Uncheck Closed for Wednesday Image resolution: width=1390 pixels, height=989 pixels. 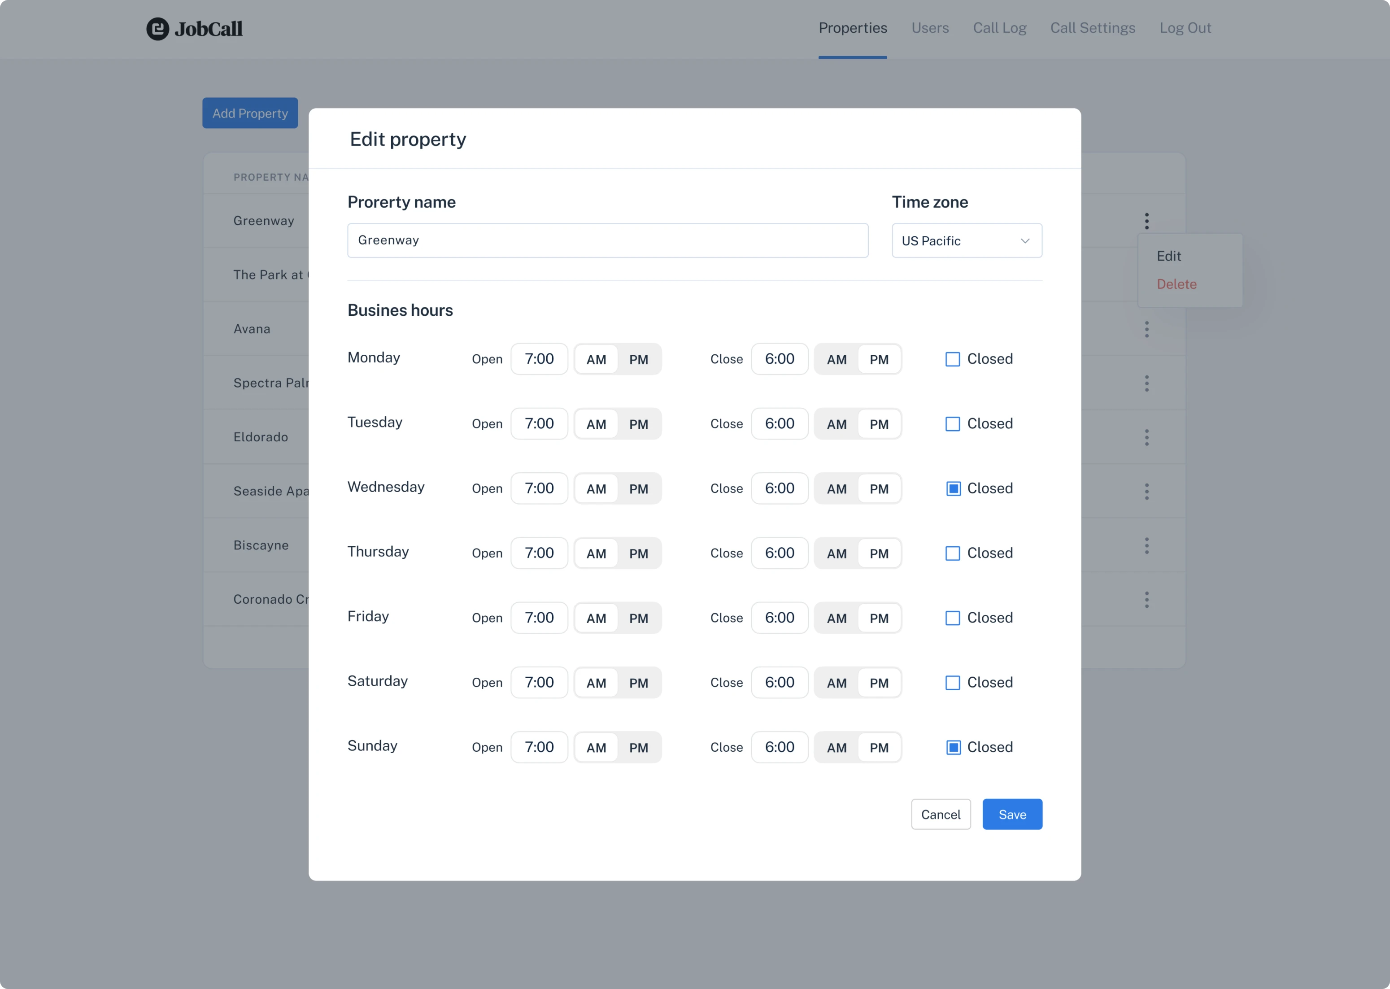(953, 488)
